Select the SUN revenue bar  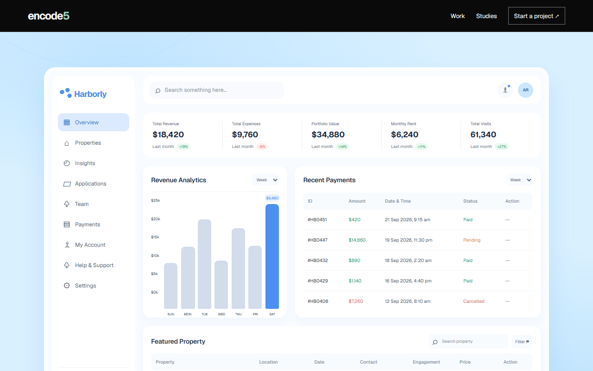click(170, 286)
